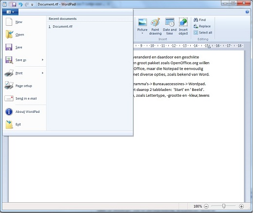The width and height of the screenshot is (253, 213).
Task: Click the ruler right indent marker
Action: point(209,47)
